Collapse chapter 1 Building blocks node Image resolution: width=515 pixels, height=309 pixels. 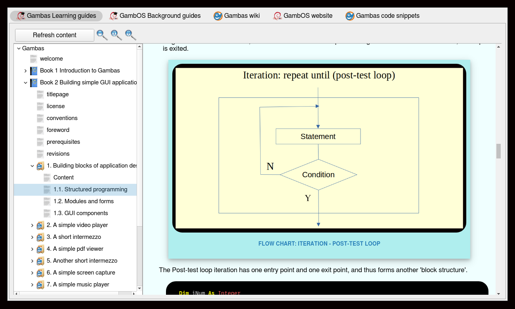[32, 166]
